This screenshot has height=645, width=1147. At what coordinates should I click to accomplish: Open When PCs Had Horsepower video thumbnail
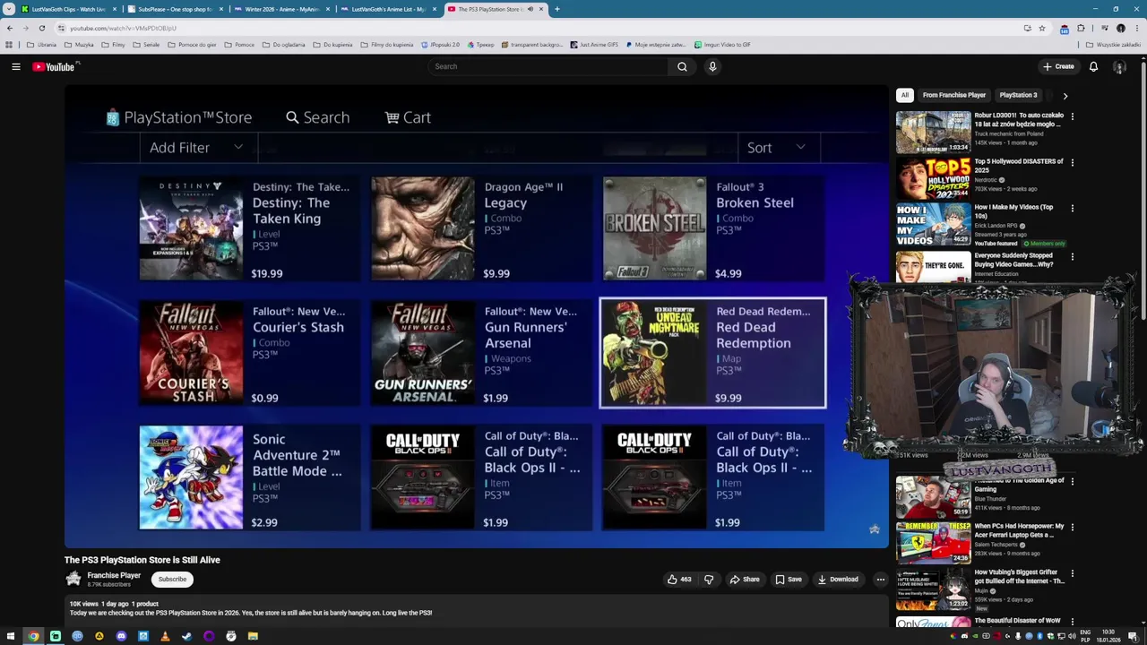(933, 543)
